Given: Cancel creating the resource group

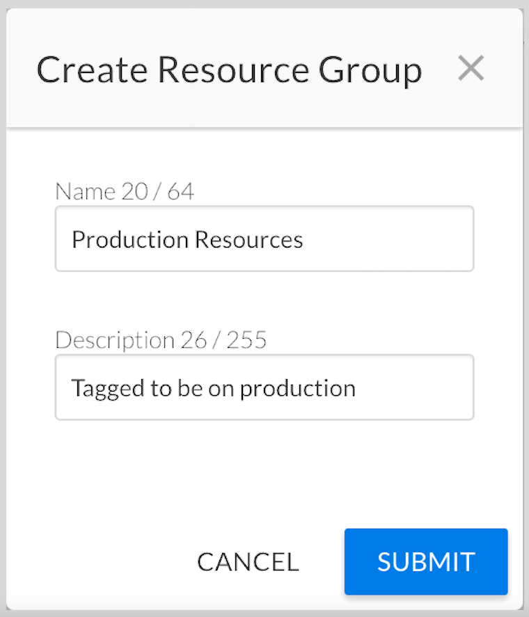Looking at the screenshot, I should coord(248,562).
